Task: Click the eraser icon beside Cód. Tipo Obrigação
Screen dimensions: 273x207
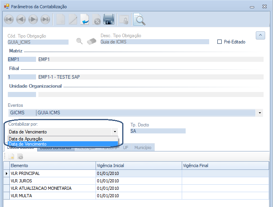Action: point(91,41)
